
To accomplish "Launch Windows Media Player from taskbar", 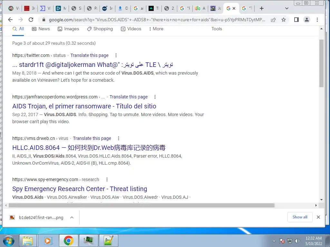I will coord(48,241).
